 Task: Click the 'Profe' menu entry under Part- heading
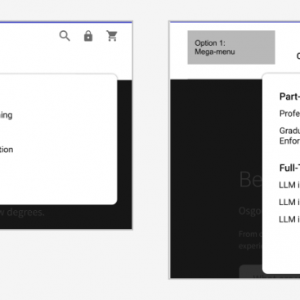(x=289, y=114)
